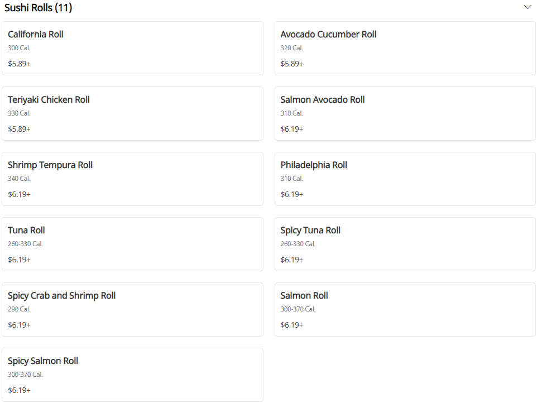Select the Avocado Cucumber Roll card
Image resolution: width=537 pixels, height=403 pixels.
pos(405,48)
